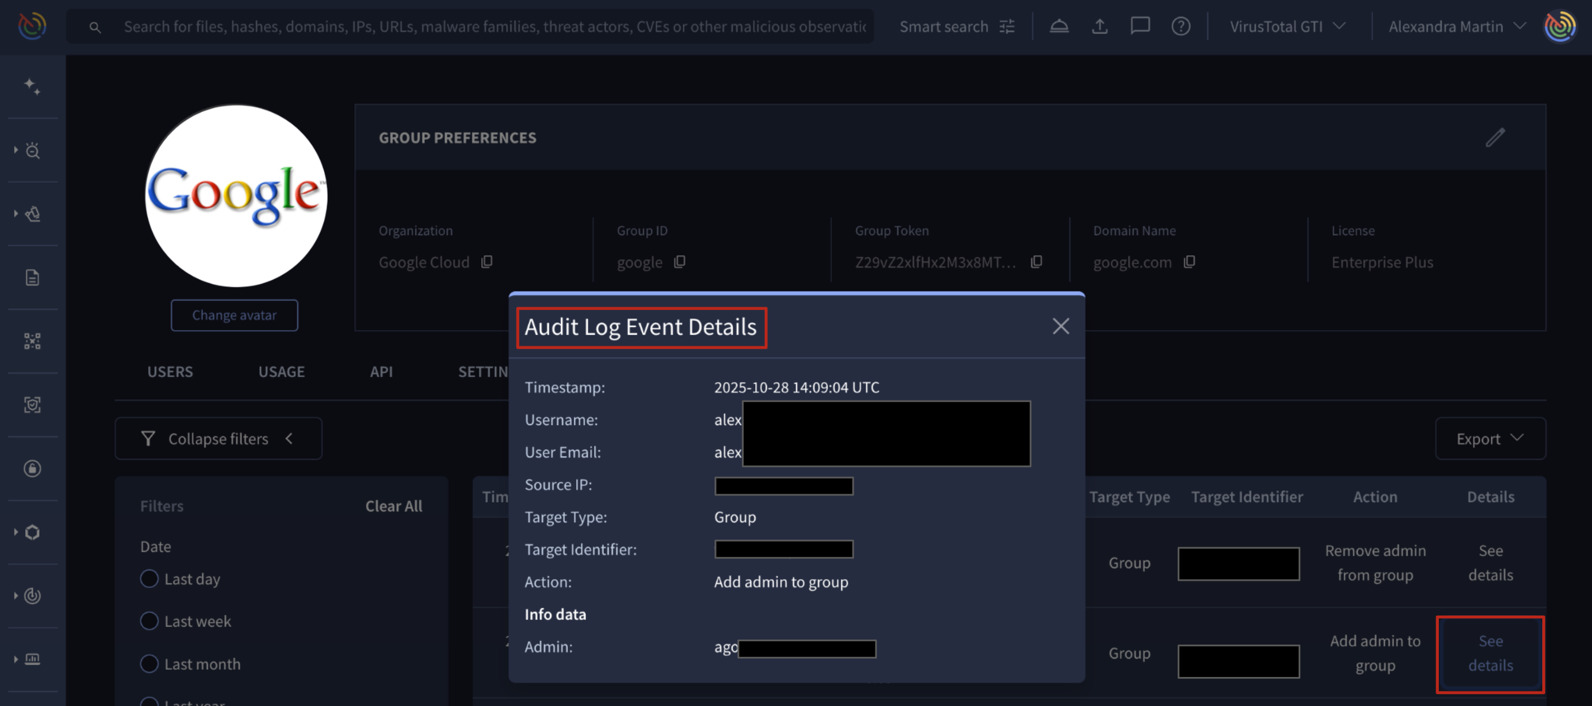Copy the Organization name Google Cloud
This screenshot has height=706, width=1592.
(x=487, y=262)
